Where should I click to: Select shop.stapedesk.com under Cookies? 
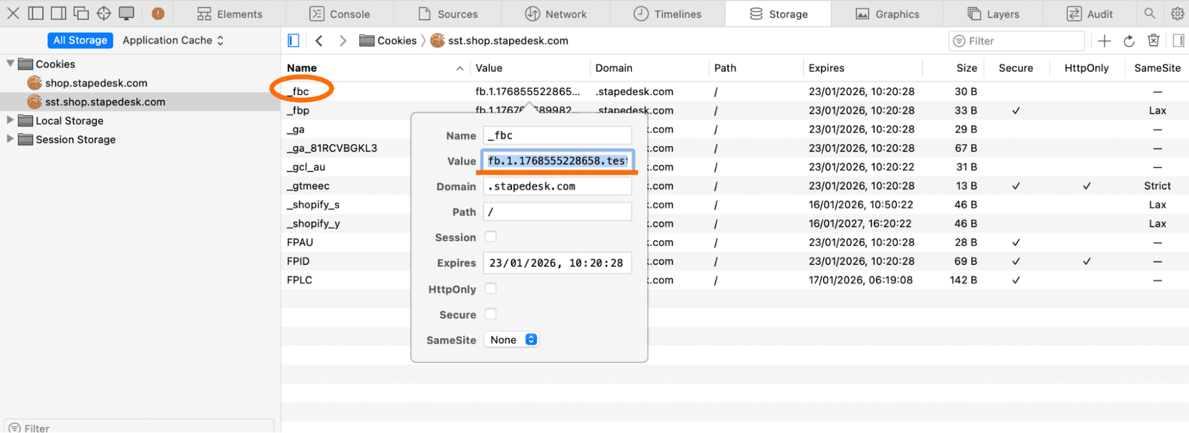click(x=96, y=83)
